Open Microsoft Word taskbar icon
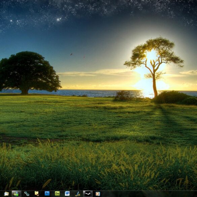197x197 pixels. (67, 194)
